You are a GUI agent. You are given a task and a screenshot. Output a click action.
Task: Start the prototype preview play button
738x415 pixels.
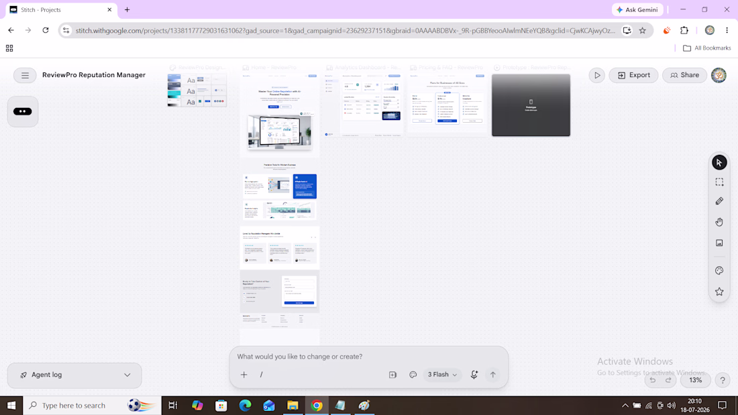tap(597, 75)
